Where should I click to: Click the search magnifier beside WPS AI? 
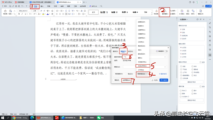pyautogui.click(x=101, y=6)
